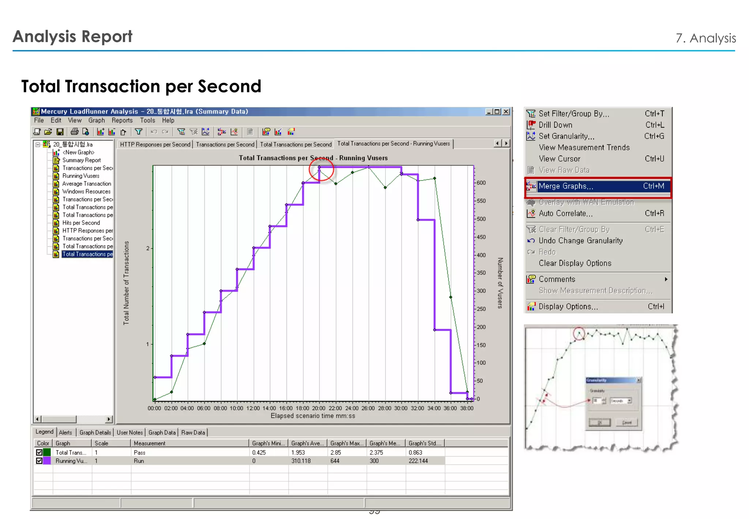749x519 pixels.
Task: Click the import data (chart with arrow) toolbar icon
Action: point(278,132)
